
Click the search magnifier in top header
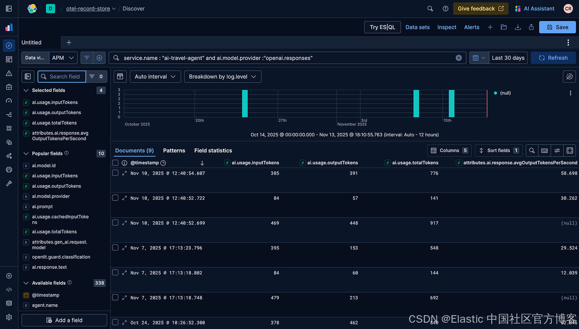[430, 8]
